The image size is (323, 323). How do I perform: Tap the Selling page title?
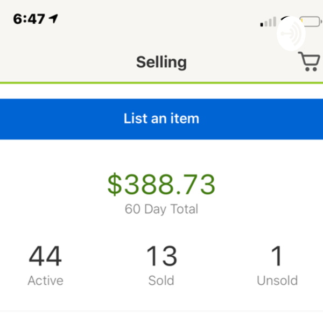pyautogui.click(x=161, y=62)
